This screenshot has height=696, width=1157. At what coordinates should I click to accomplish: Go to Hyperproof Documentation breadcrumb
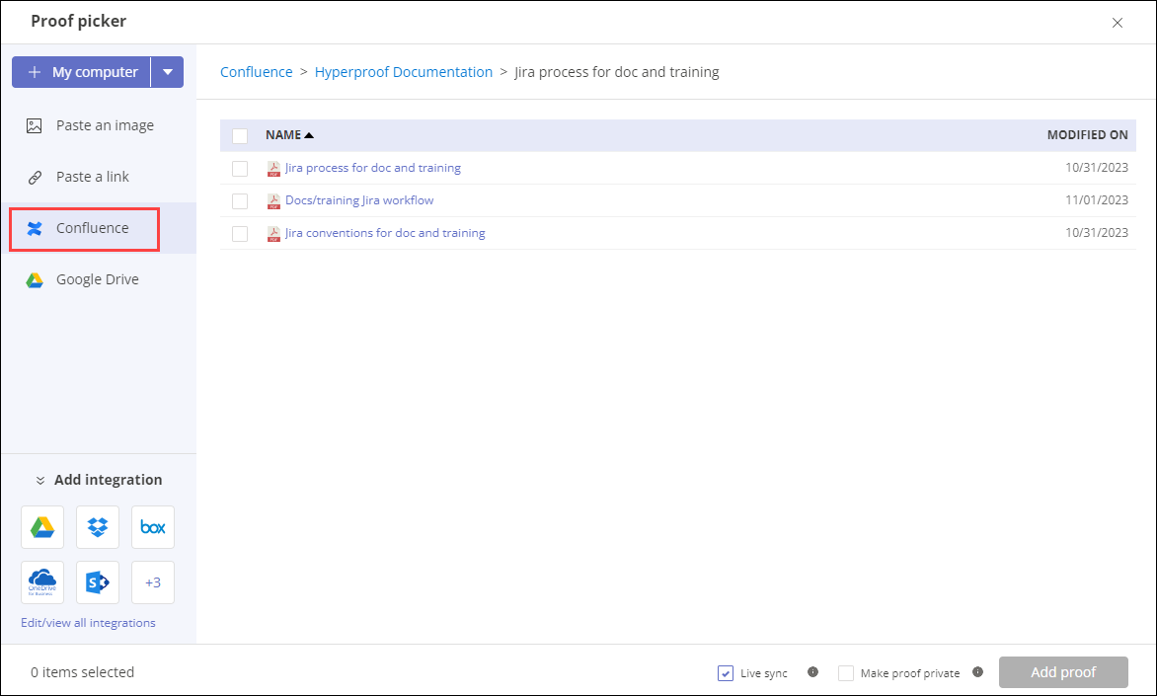[x=404, y=72]
